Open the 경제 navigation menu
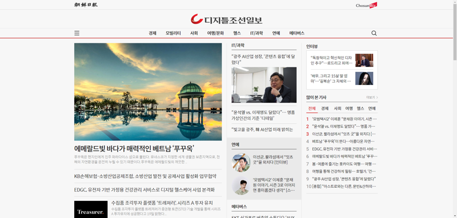Image resolution: width=457 pixels, height=218 pixels. (x=153, y=33)
